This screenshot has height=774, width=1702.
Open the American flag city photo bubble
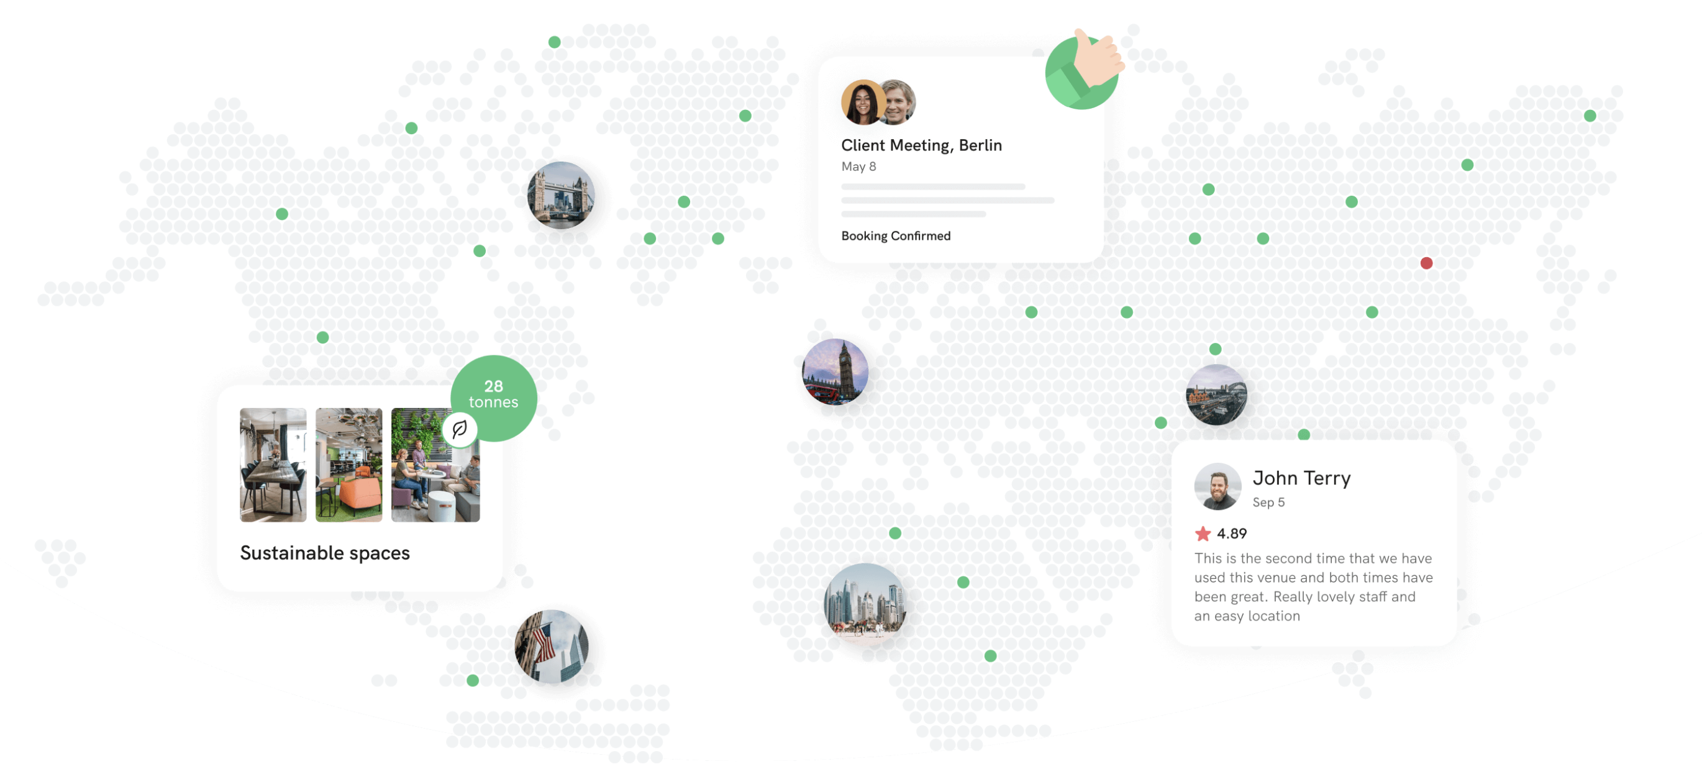click(552, 646)
